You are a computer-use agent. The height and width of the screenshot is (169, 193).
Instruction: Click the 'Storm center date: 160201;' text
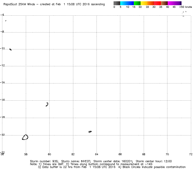[113, 161]
